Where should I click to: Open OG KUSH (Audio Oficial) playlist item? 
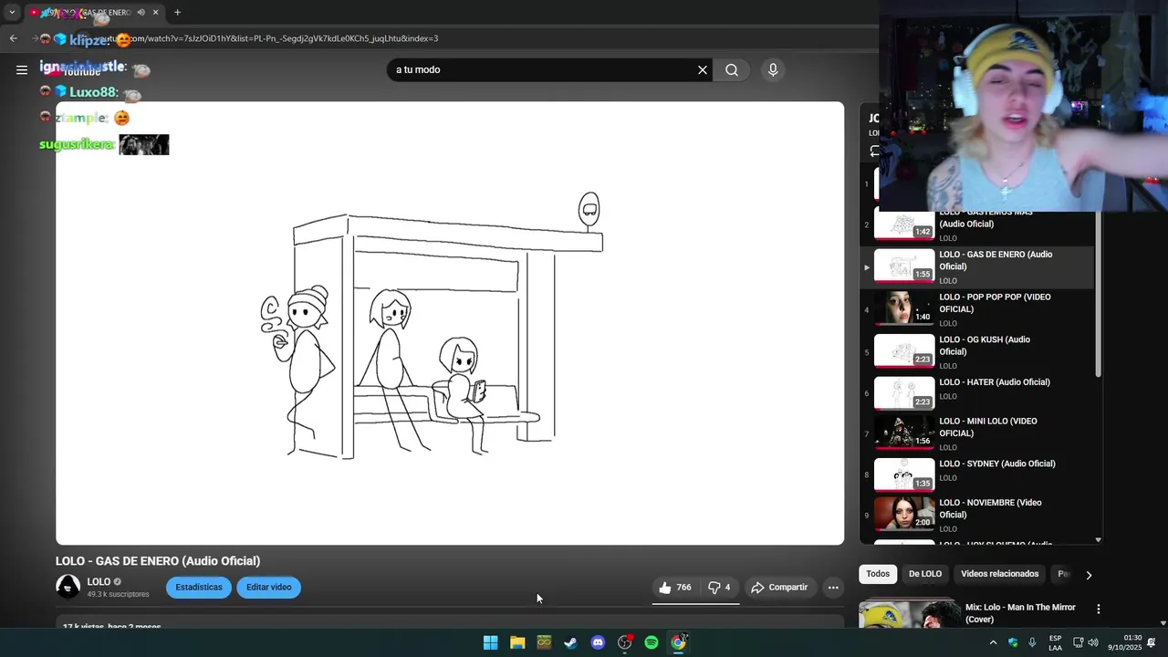[x=976, y=352]
